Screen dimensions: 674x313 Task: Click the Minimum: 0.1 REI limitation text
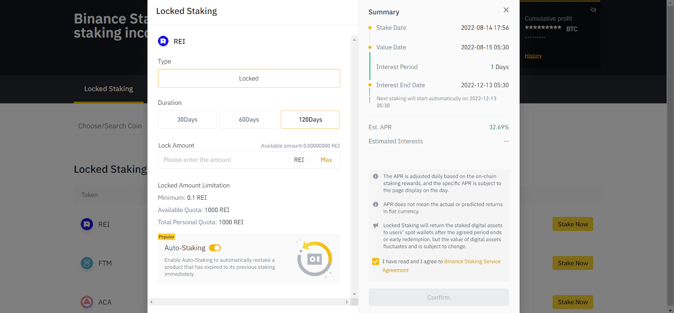(x=182, y=198)
